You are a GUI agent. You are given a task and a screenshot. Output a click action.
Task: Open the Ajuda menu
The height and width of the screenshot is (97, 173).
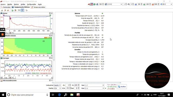coord(40,4)
